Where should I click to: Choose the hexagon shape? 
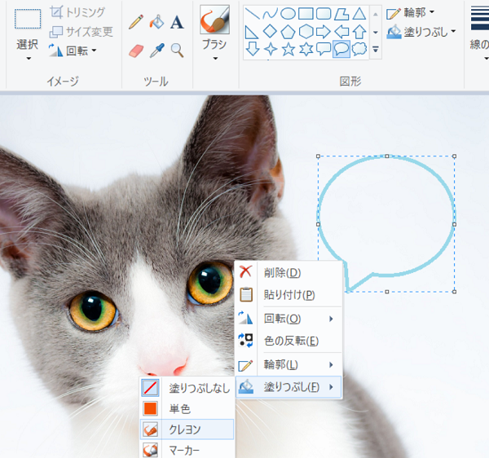[x=306, y=32]
